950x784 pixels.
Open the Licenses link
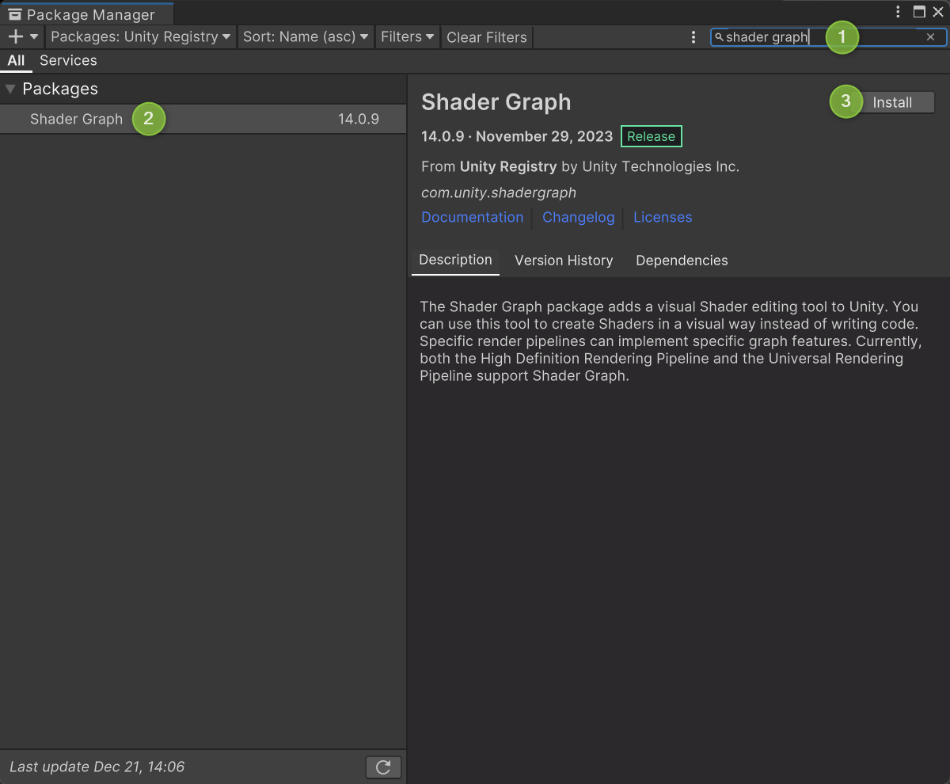[663, 217]
